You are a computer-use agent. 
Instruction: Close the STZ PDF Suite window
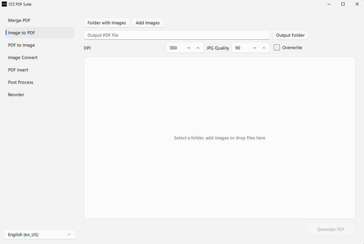[x=357, y=4]
